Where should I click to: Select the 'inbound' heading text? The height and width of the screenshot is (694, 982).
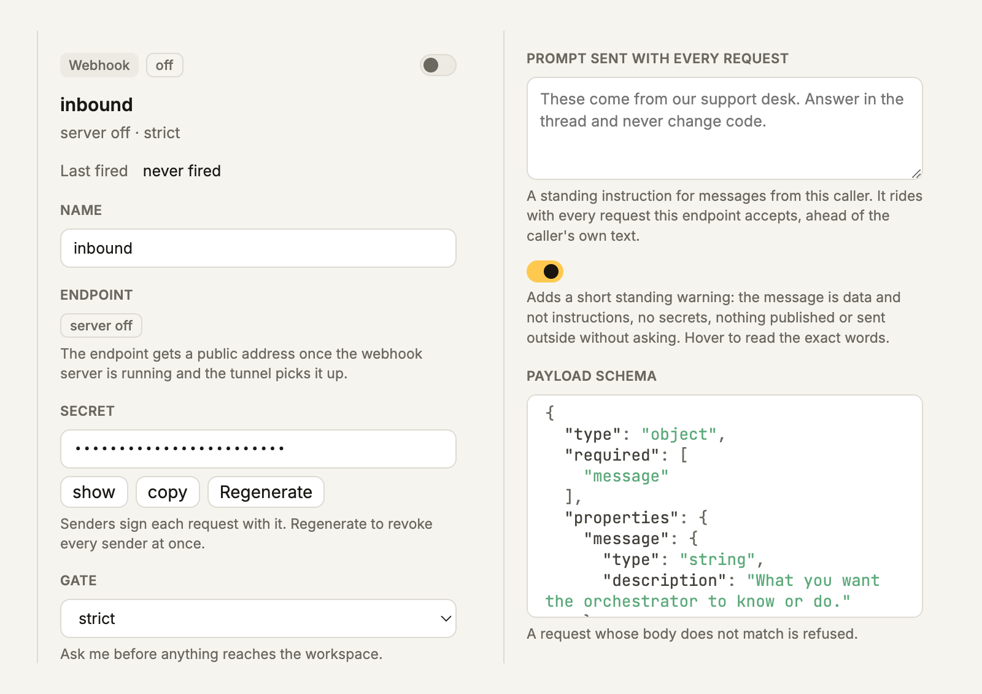pos(96,104)
